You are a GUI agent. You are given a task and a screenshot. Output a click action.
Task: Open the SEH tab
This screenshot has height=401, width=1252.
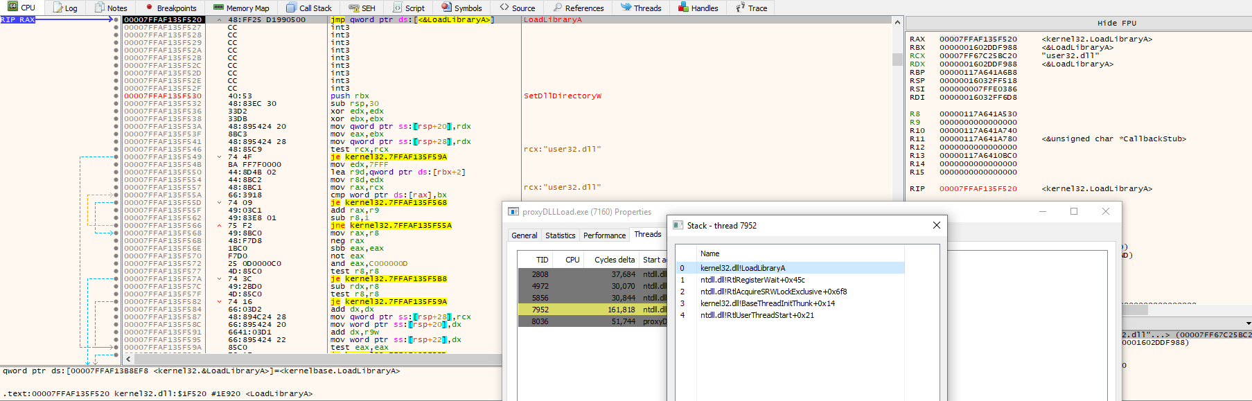(x=362, y=8)
